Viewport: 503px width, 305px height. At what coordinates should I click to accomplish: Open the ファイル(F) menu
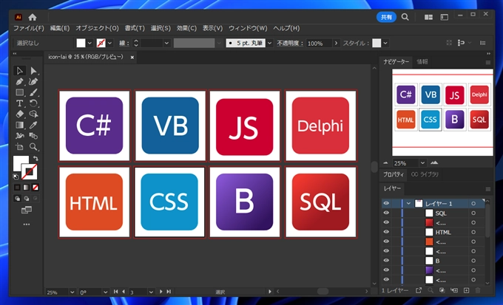[x=30, y=28]
